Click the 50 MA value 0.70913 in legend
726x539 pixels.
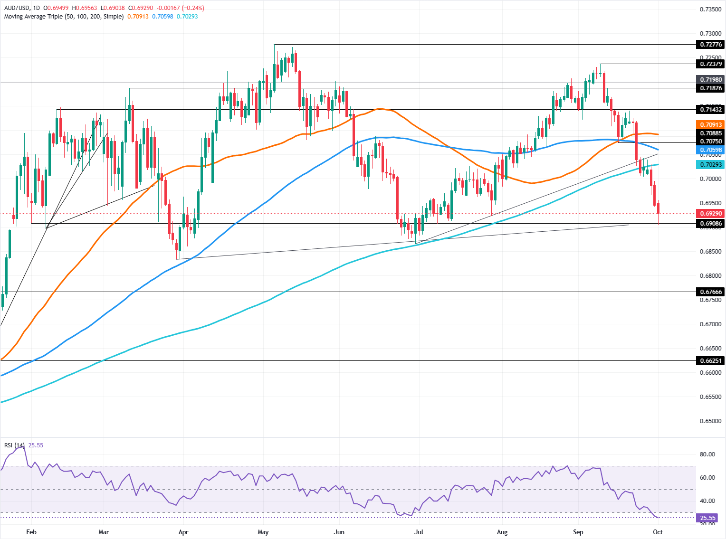click(137, 16)
